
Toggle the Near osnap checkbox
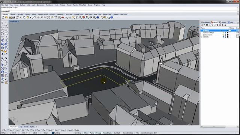(8, 130)
